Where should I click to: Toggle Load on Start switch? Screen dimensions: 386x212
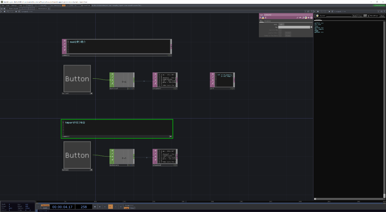(280, 33)
